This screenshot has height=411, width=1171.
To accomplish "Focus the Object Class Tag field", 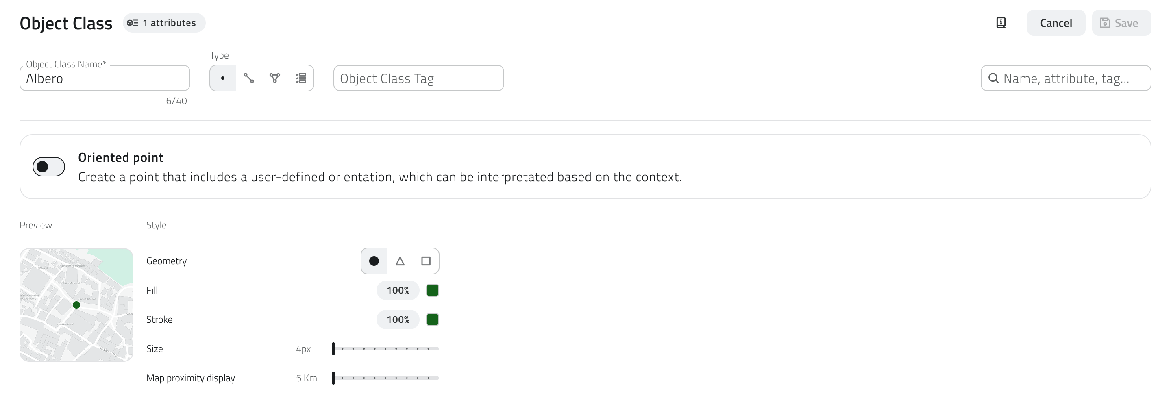I will click(418, 78).
